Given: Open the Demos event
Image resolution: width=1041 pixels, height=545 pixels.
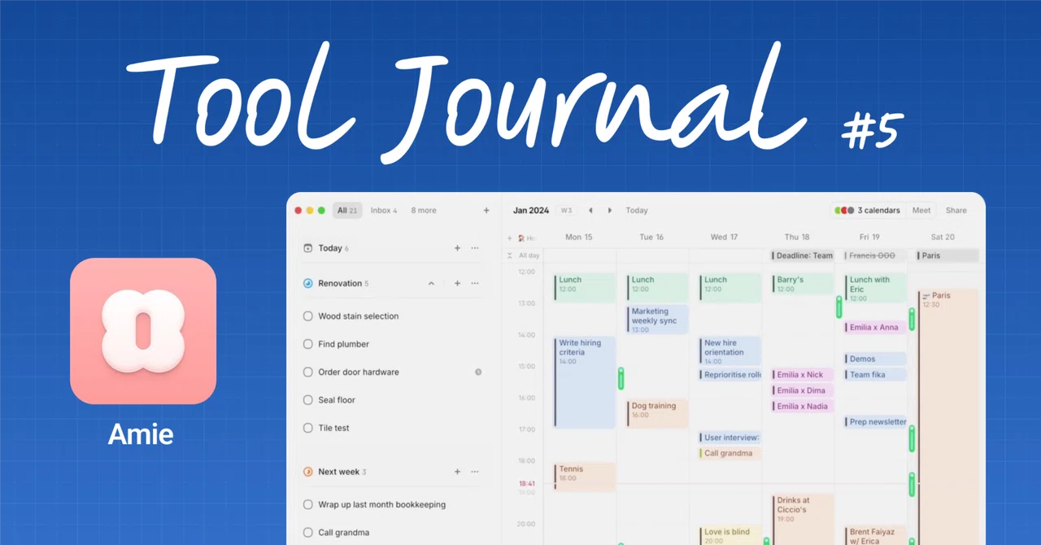Looking at the screenshot, I should click(x=876, y=359).
